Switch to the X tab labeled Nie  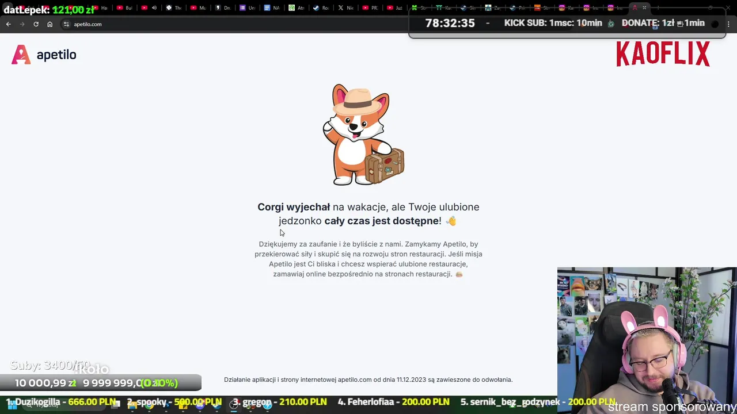click(x=345, y=8)
